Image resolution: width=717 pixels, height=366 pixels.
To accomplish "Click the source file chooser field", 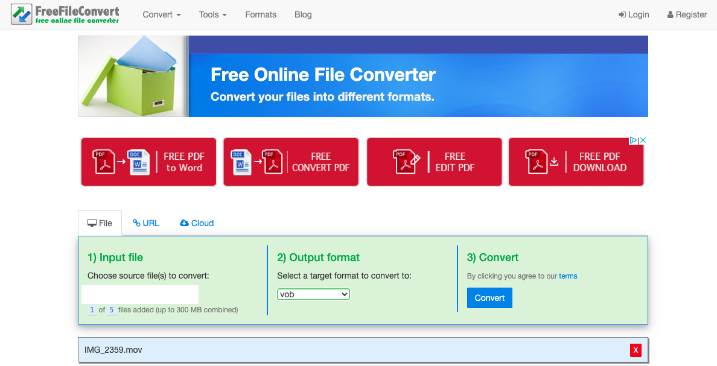I will 140,294.
